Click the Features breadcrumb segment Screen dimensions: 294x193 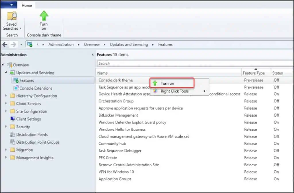[x=165, y=45]
